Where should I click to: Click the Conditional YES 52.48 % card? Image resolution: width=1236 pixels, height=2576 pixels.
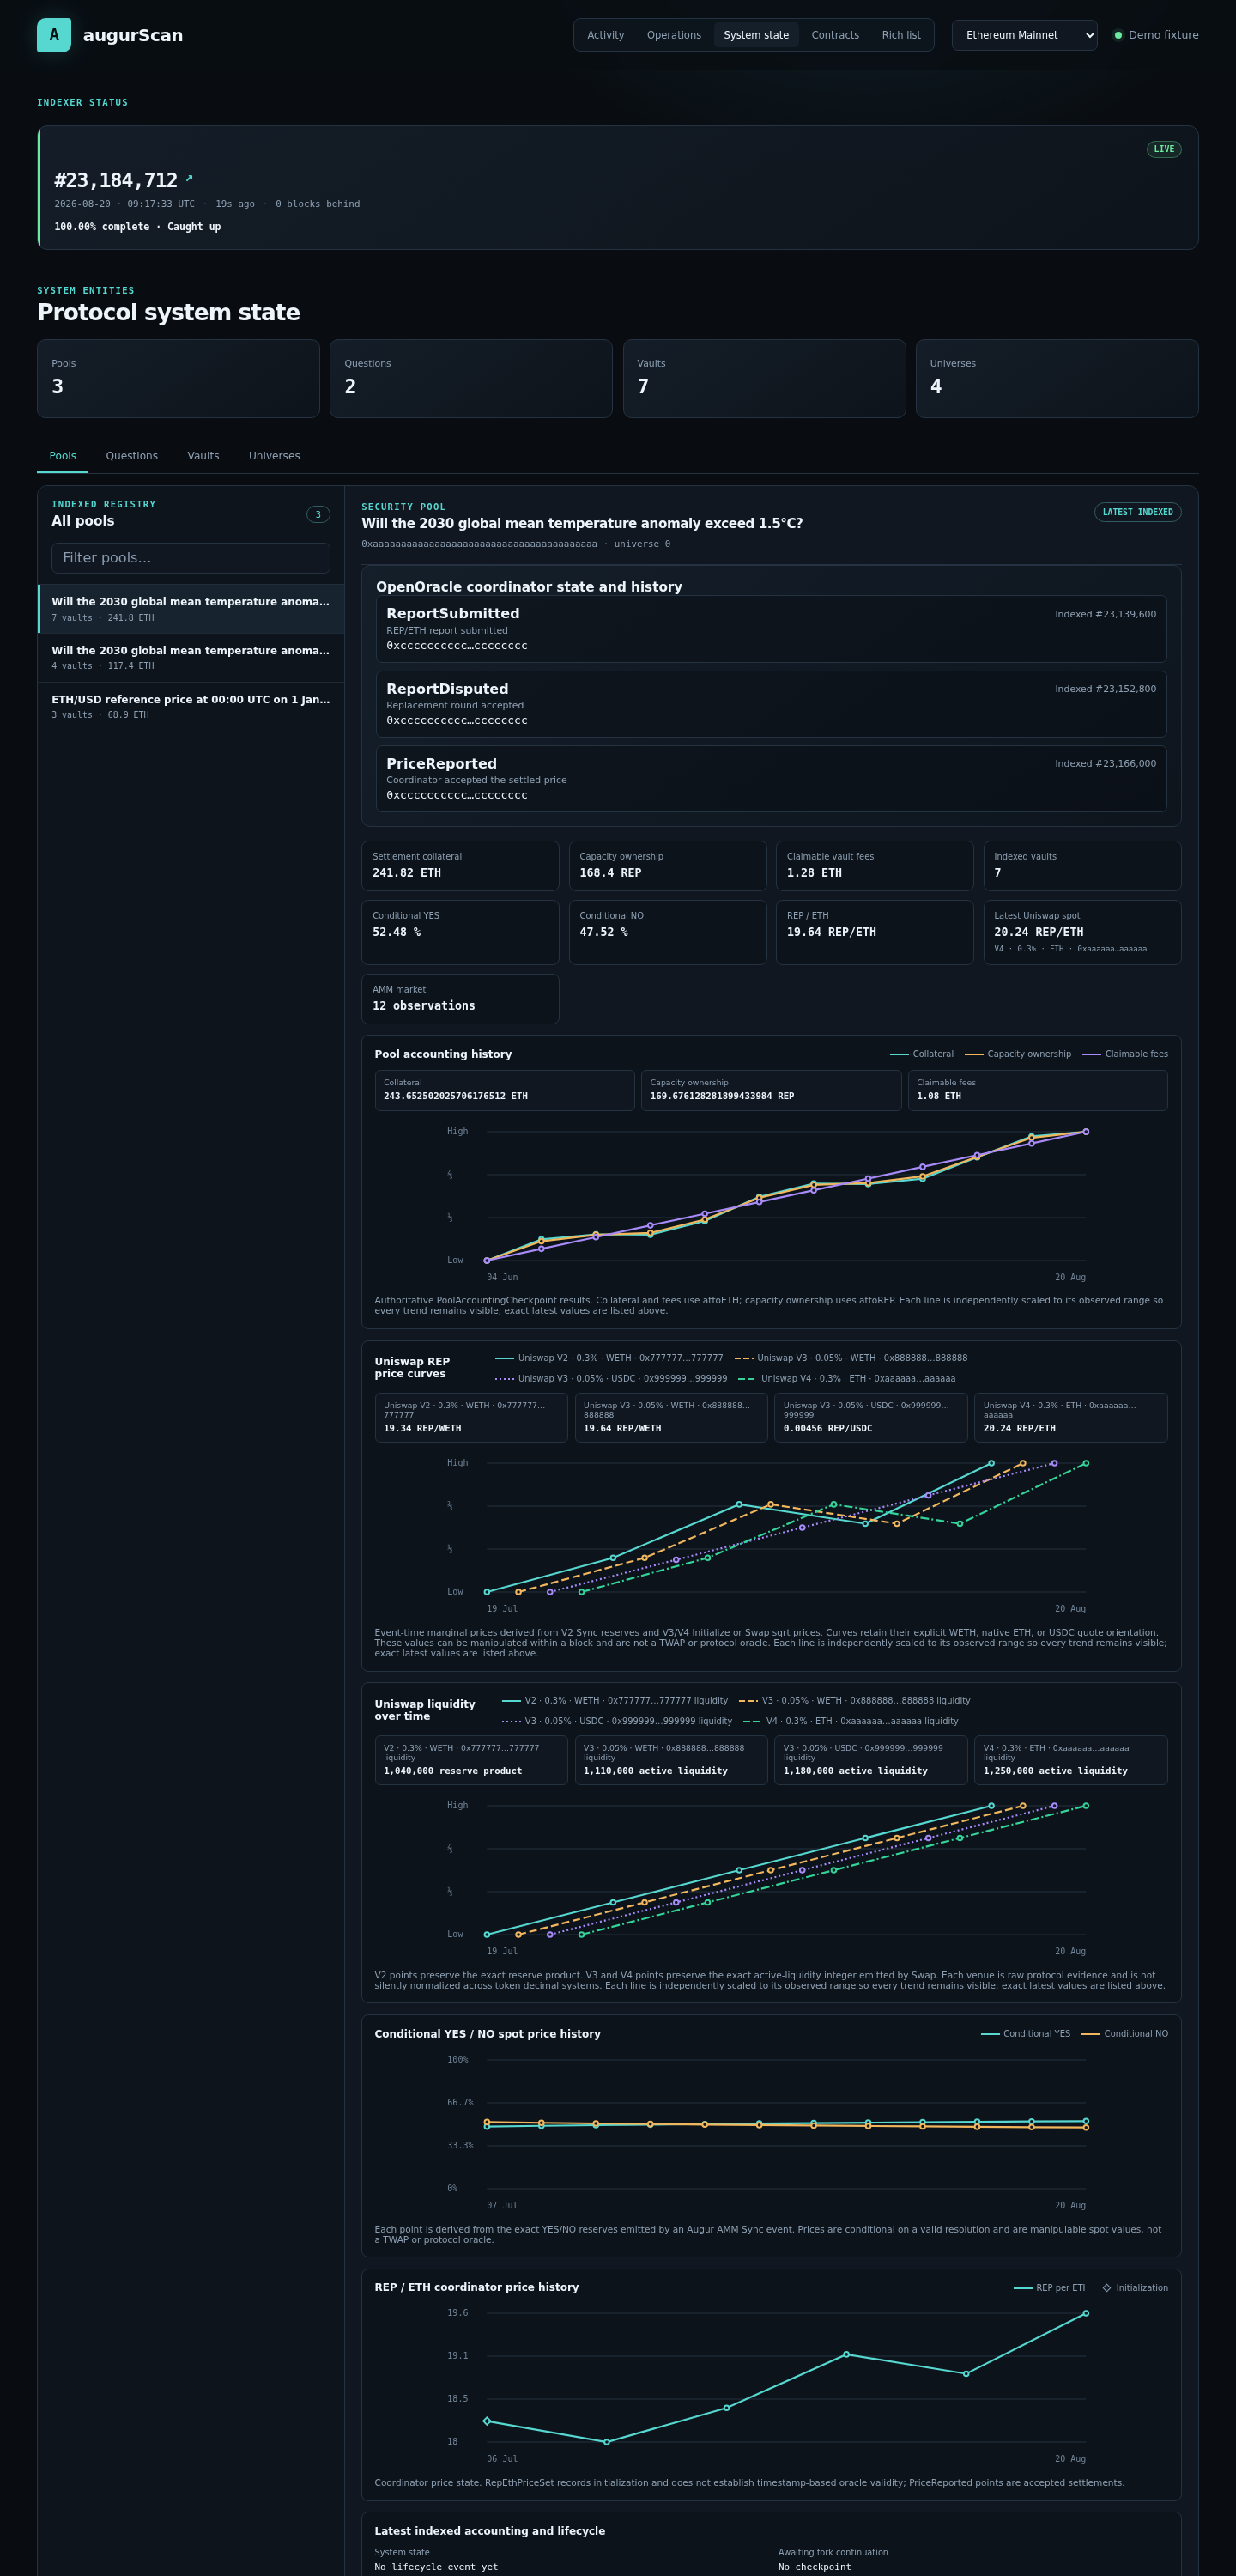coord(460,932)
